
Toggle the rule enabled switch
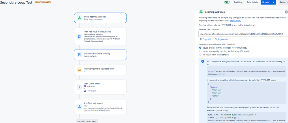[x=227, y=2]
